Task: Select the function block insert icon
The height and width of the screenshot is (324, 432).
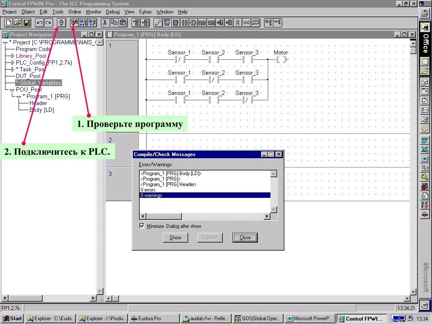Action: coord(175,23)
